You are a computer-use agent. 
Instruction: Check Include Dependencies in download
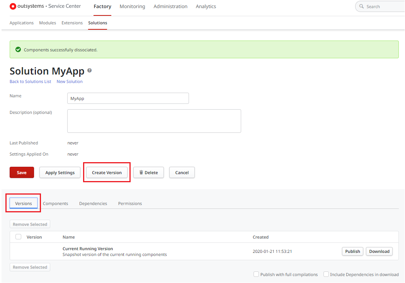coord(326,274)
